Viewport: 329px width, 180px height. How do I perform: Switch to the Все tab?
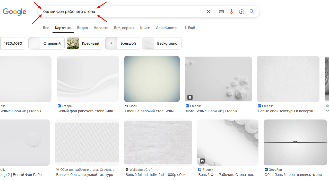[x=46, y=28]
